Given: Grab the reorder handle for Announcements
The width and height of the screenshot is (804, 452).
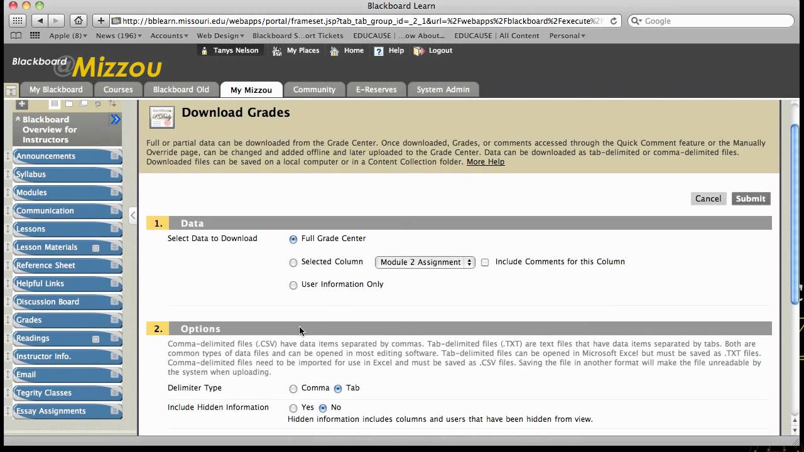Looking at the screenshot, I should point(8,156).
